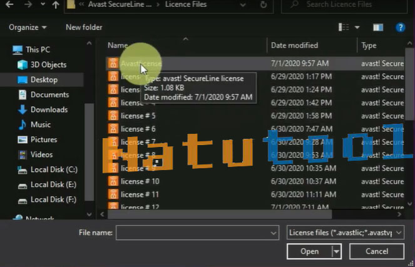Sort by the Type column header
Viewport: 415px width, 267px height.
(x=369, y=46)
